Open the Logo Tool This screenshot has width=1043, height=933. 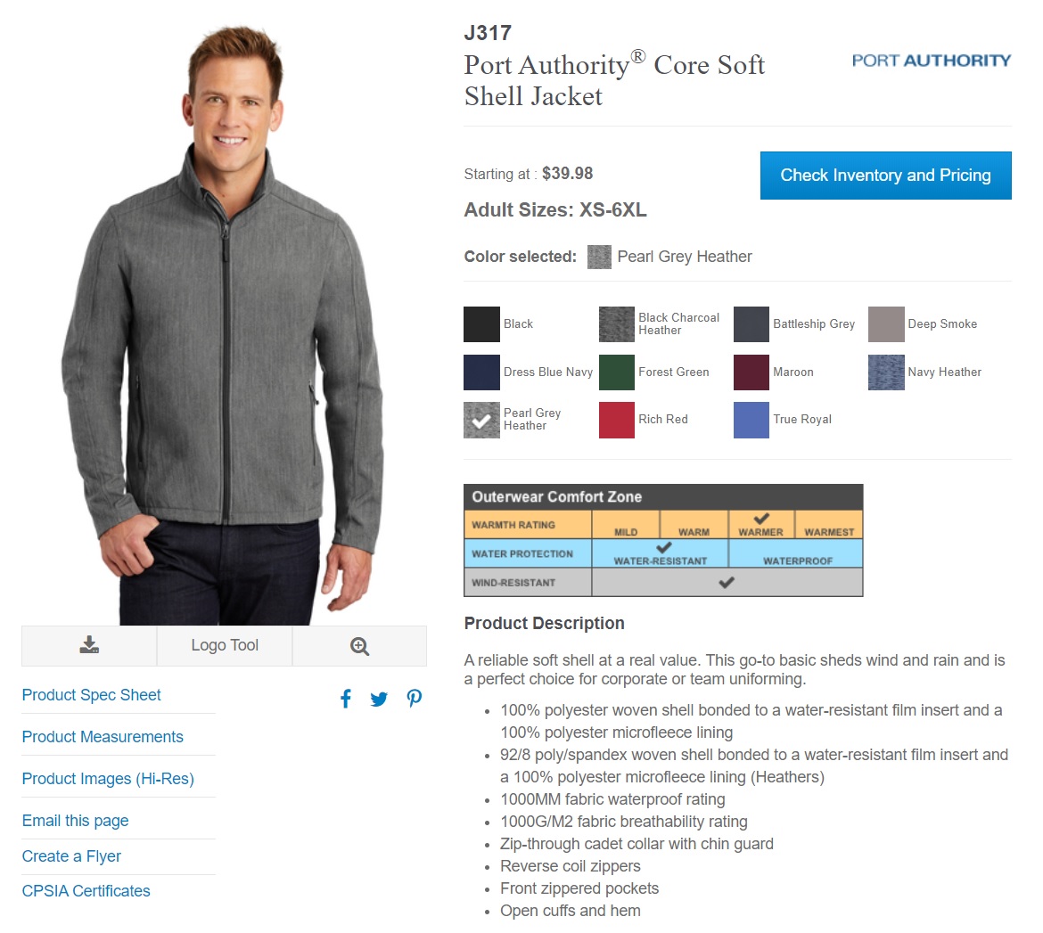click(224, 645)
